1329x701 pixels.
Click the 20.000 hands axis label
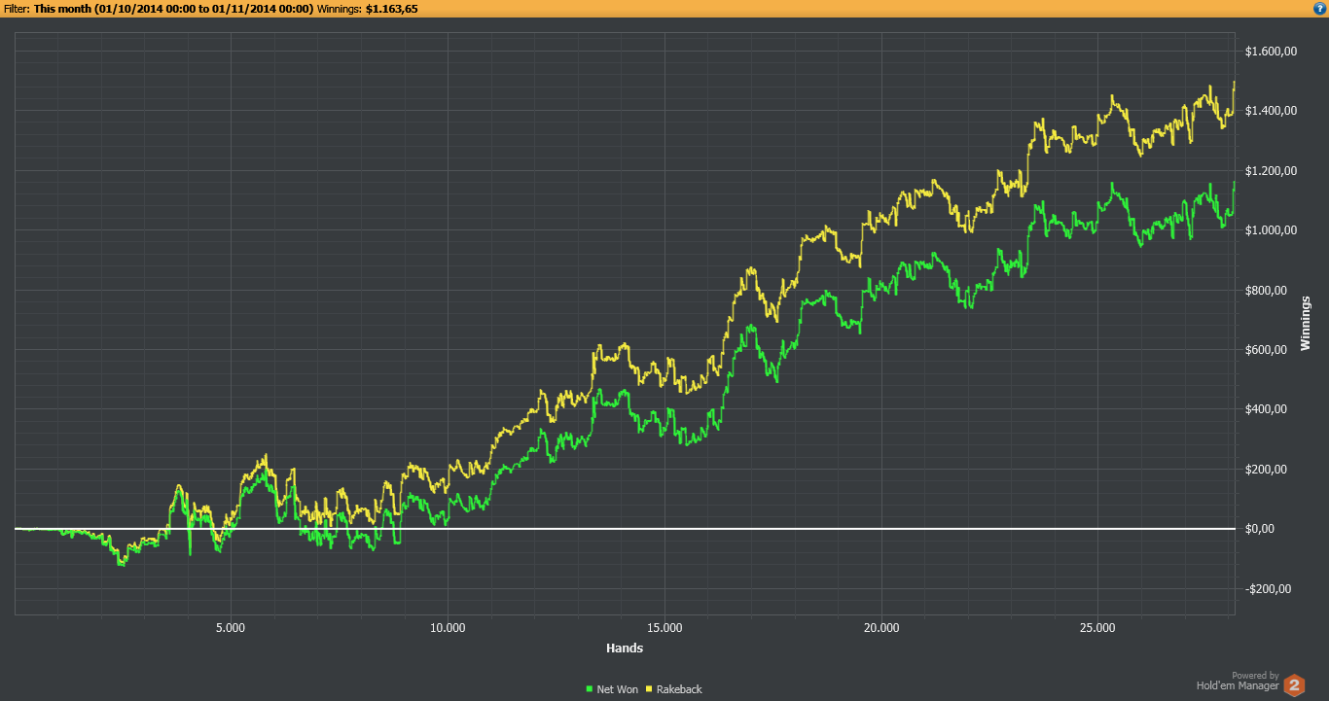pyautogui.click(x=880, y=627)
